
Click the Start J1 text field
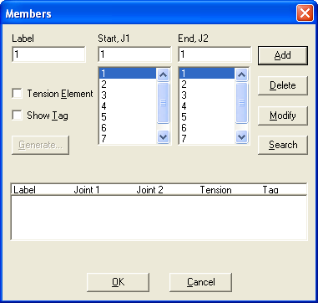[134, 54]
